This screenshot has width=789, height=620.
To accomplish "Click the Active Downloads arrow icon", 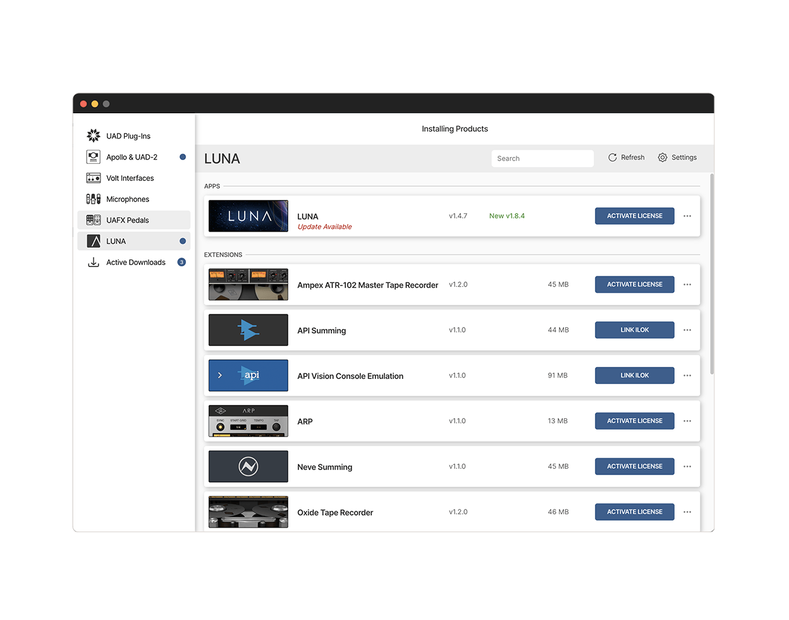I will pyautogui.click(x=94, y=263).
